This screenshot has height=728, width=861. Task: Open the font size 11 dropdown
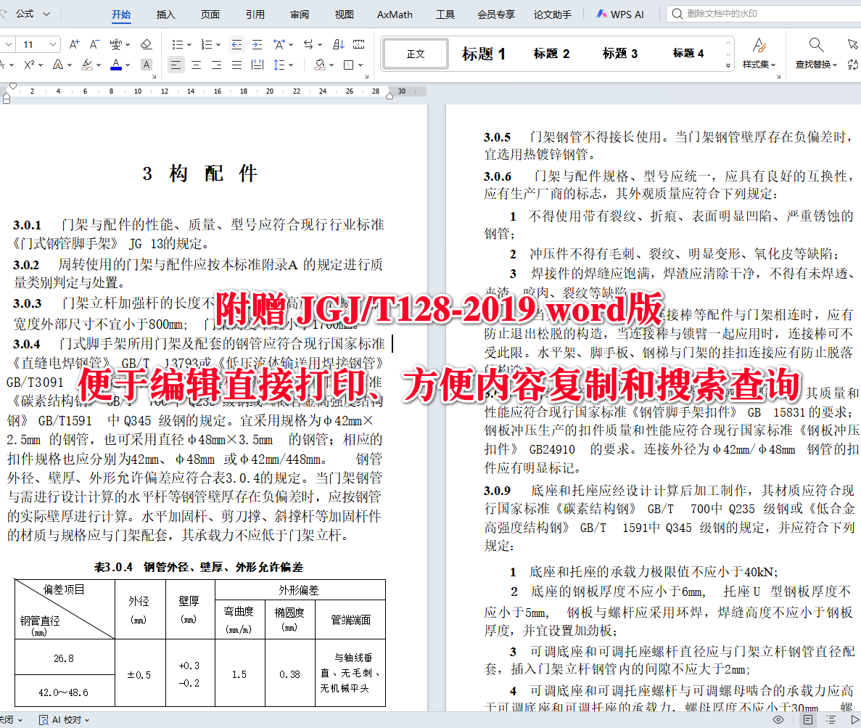tap(52, 44)
